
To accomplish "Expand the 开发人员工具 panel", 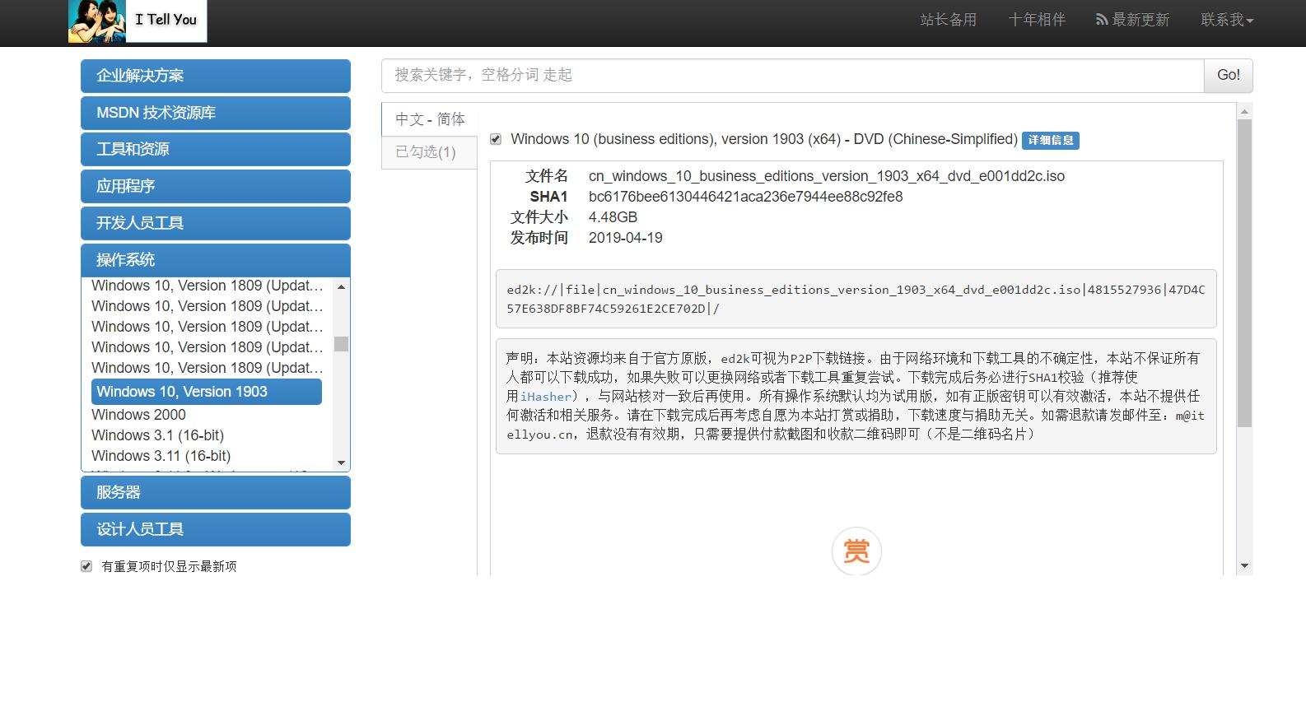I will pyautogui.click(x=216, y=223).
